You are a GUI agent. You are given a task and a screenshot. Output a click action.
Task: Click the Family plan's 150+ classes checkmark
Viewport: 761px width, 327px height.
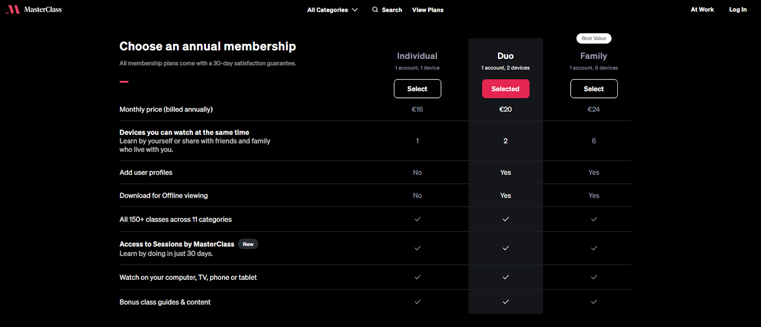(594, 219)
